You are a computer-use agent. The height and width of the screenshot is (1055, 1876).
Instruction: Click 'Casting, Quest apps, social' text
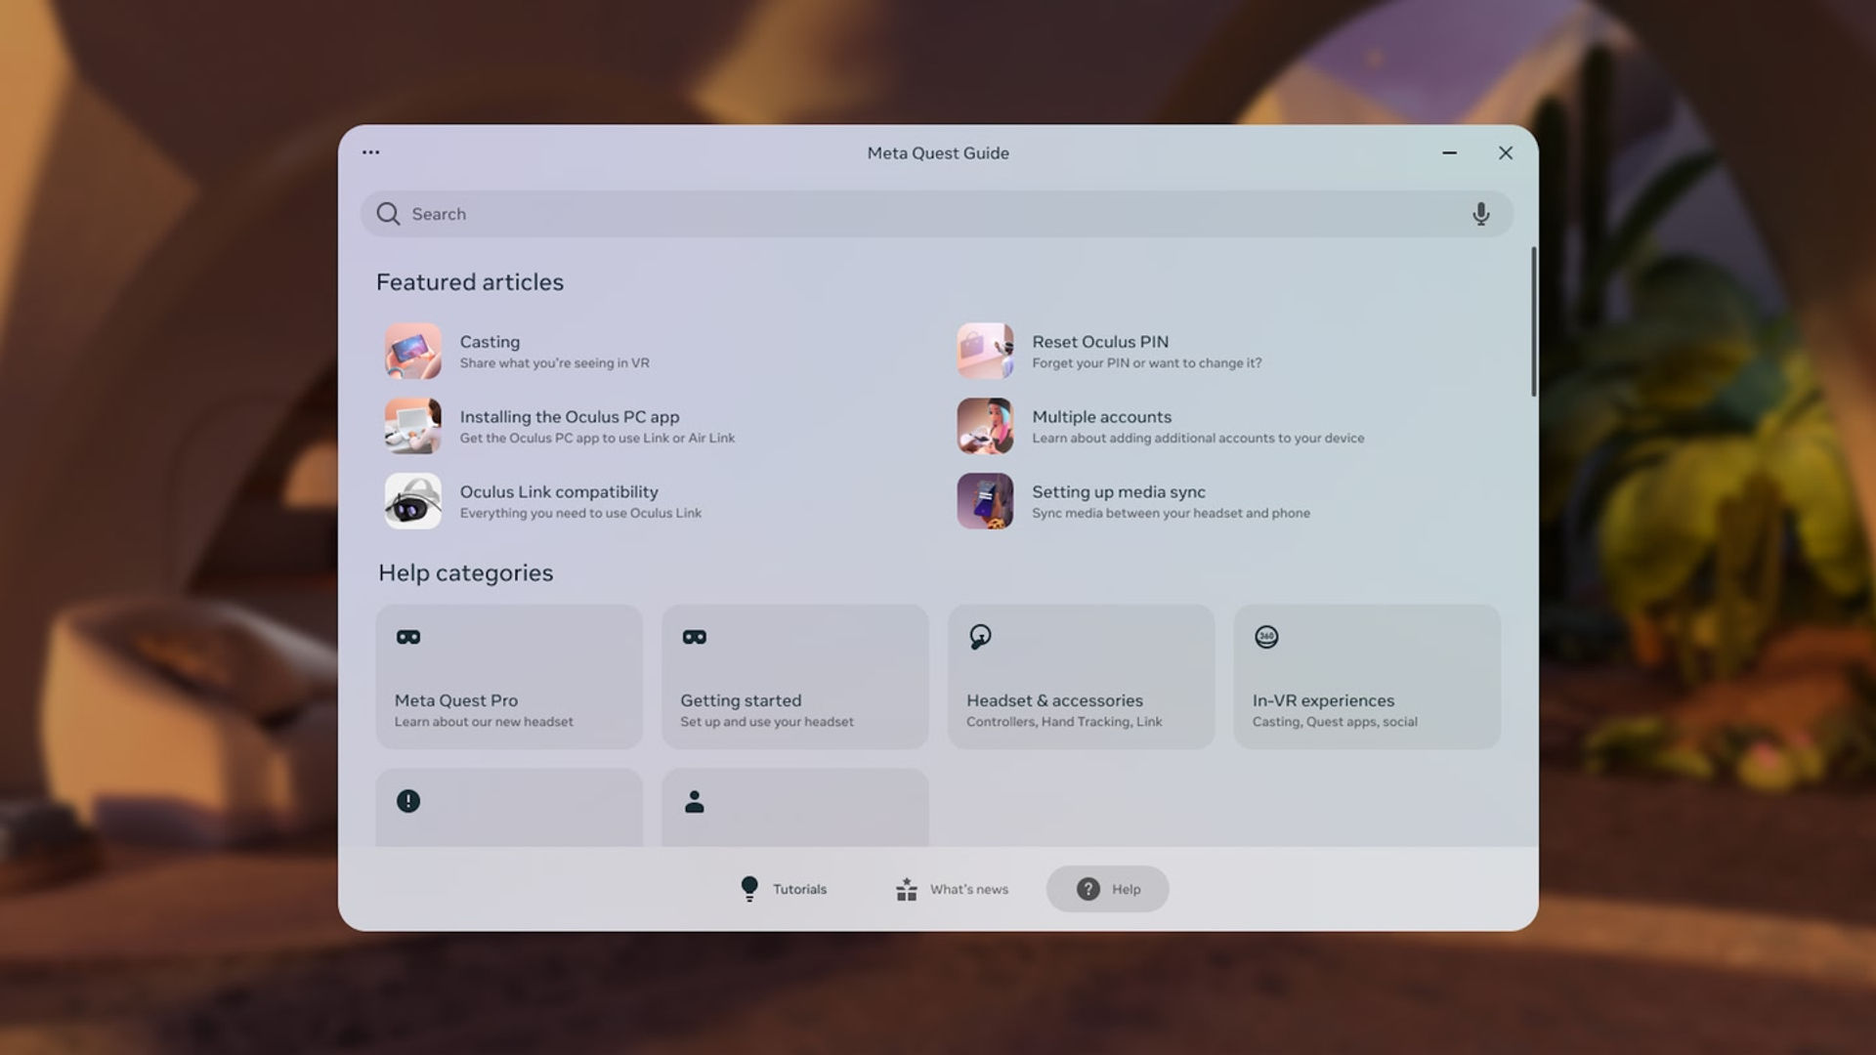1335,722
